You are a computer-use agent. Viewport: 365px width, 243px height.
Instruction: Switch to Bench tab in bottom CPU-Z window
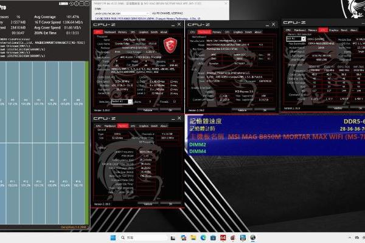(x=154, y=126)
